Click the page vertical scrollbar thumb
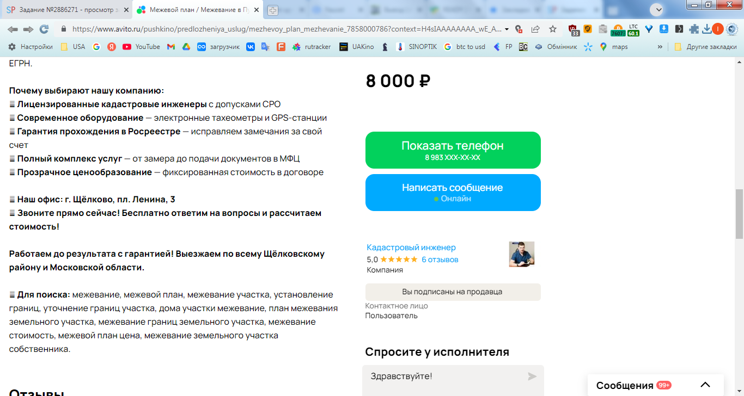This screenshot has width=744, height=396. 739,214
